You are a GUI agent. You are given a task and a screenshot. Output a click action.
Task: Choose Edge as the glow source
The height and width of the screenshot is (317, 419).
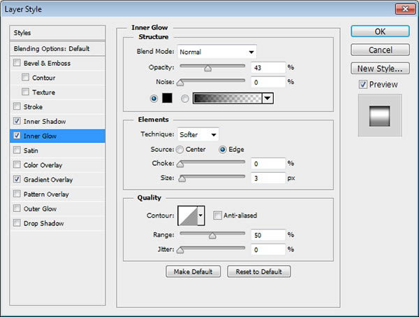[x=223, y=149]
